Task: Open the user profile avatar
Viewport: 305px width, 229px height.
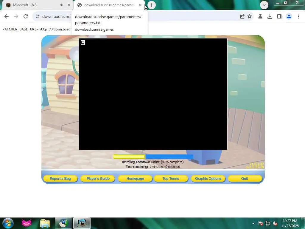Action: 289,17
